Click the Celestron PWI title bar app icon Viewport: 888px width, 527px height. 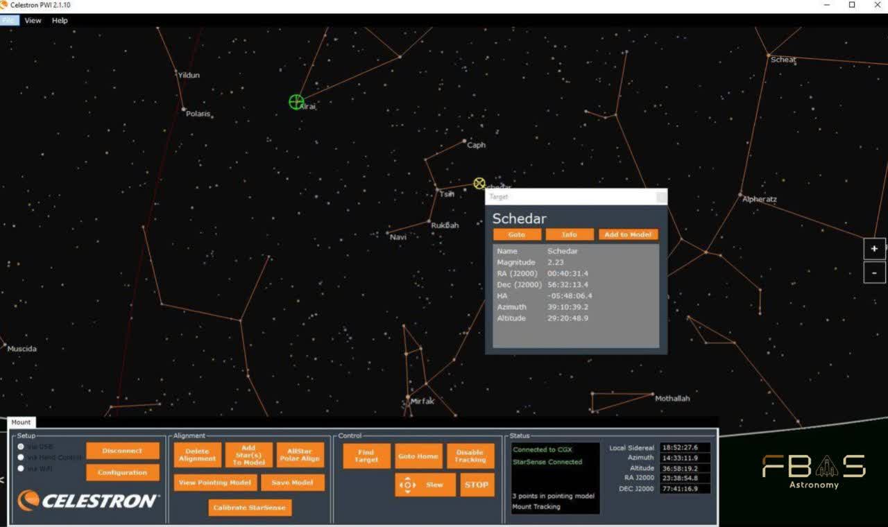pos(5,5)
